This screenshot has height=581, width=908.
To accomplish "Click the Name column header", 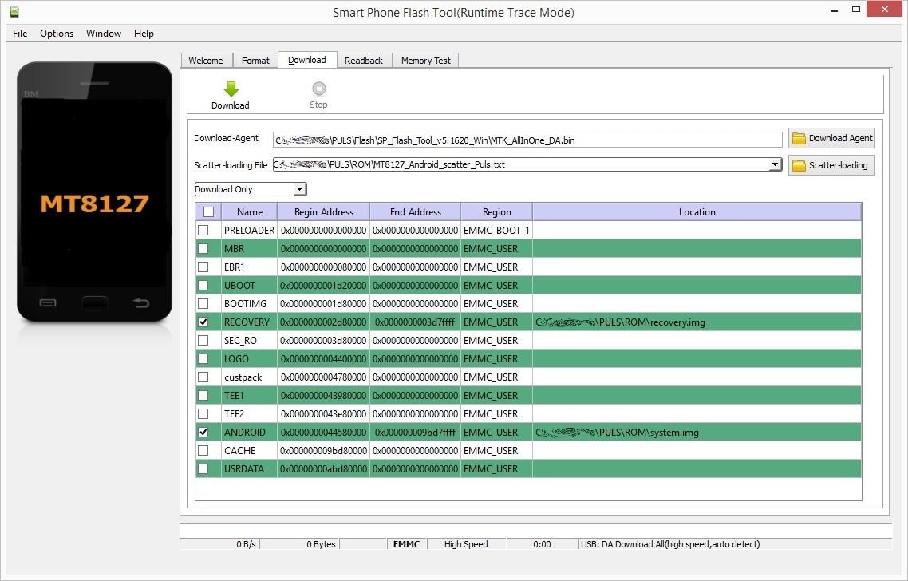I will pyautogui.click(x=250, y=212).
